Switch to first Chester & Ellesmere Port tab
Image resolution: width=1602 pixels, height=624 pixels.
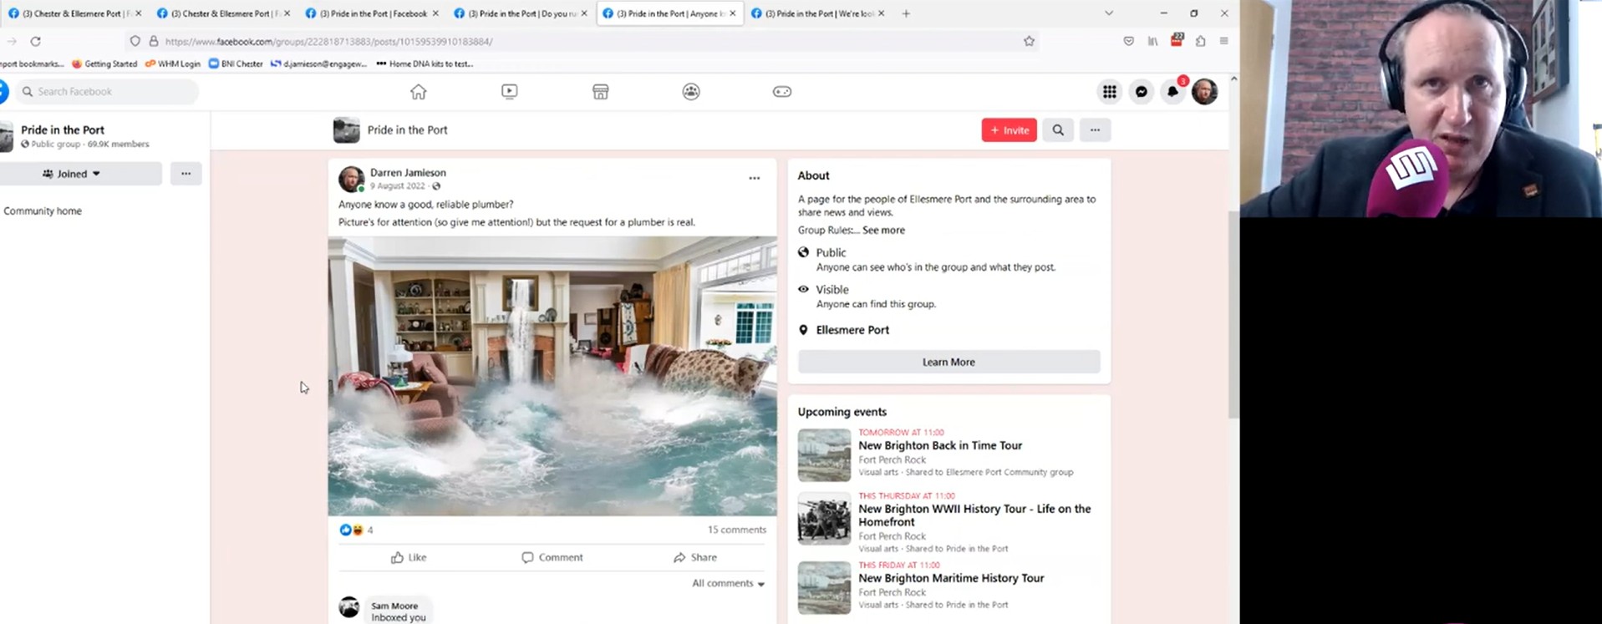[74, 13]
